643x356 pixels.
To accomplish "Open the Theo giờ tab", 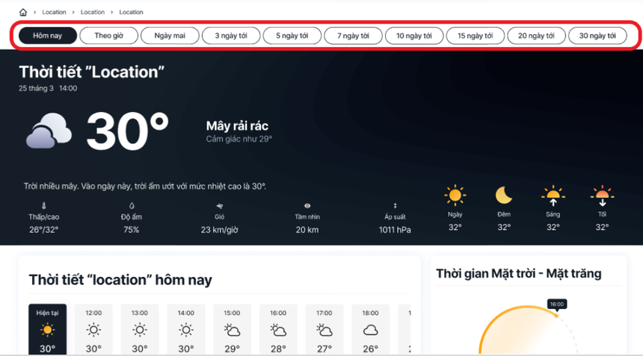I will pyautogui.click(x=108, y=36).
